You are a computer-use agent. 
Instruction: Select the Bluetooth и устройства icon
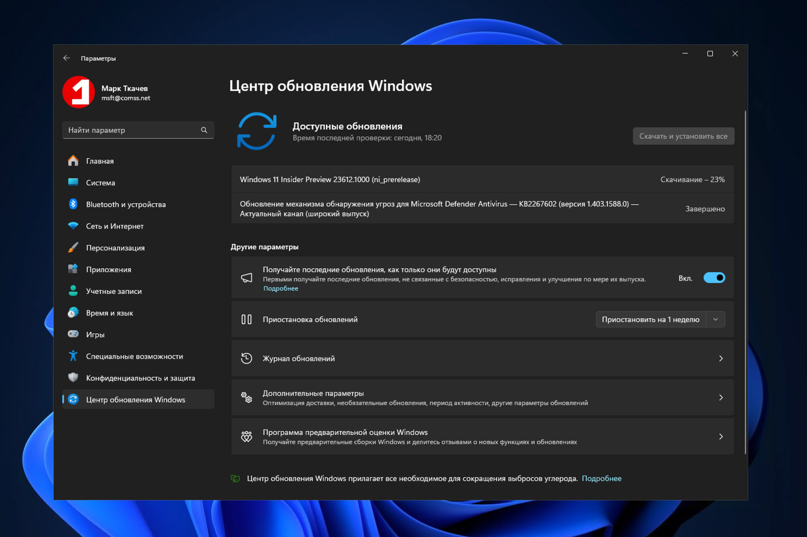click(74, 204)
